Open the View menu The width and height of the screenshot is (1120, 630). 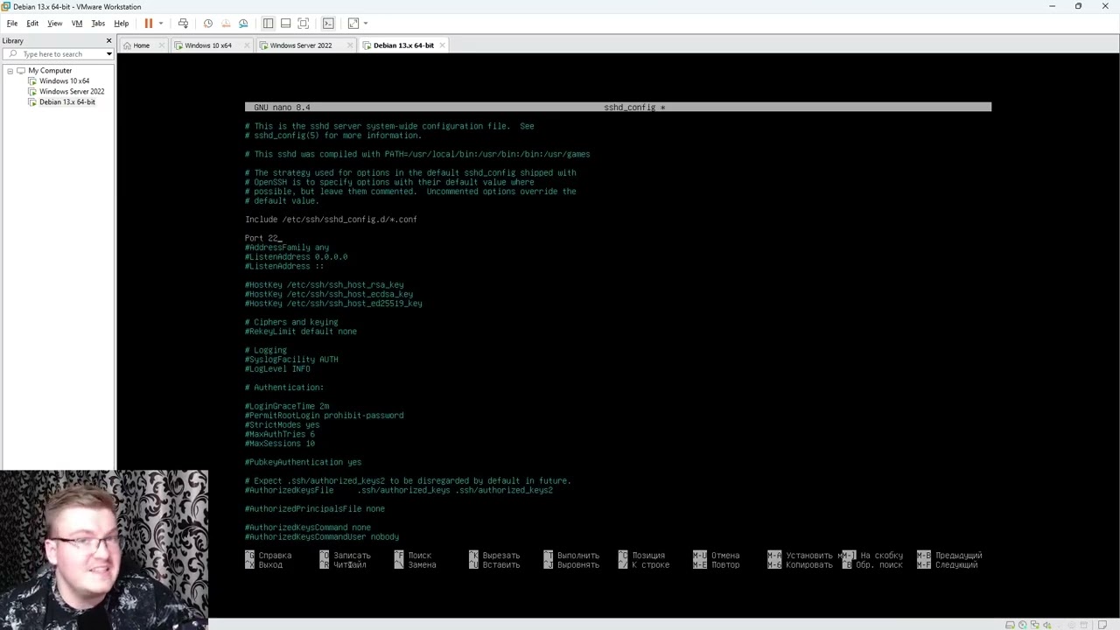54,23
